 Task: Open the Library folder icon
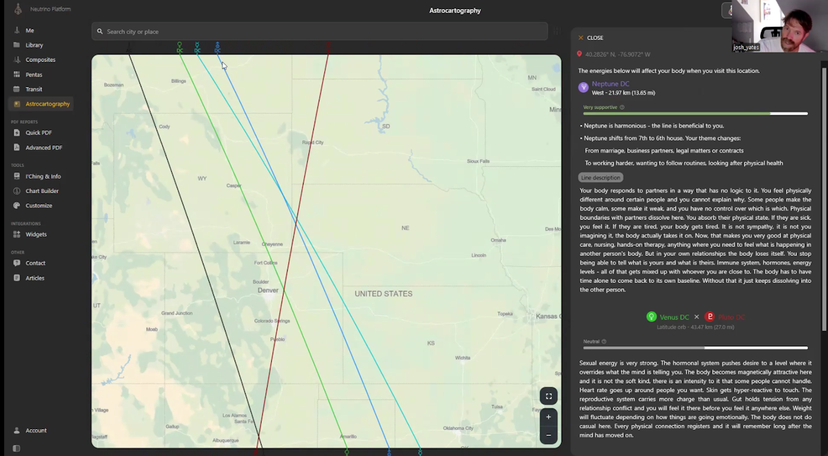(x=17, y=45)
